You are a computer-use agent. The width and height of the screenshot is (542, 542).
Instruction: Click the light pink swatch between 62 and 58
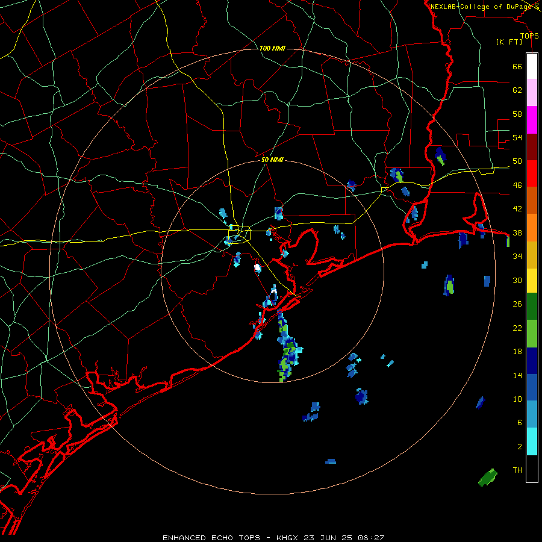coord(532,93)
